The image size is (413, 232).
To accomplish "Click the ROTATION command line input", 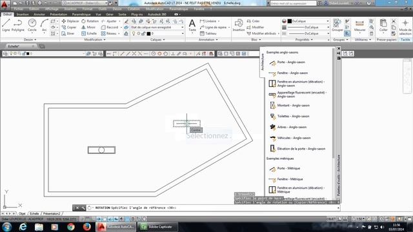I will (214, 208).
